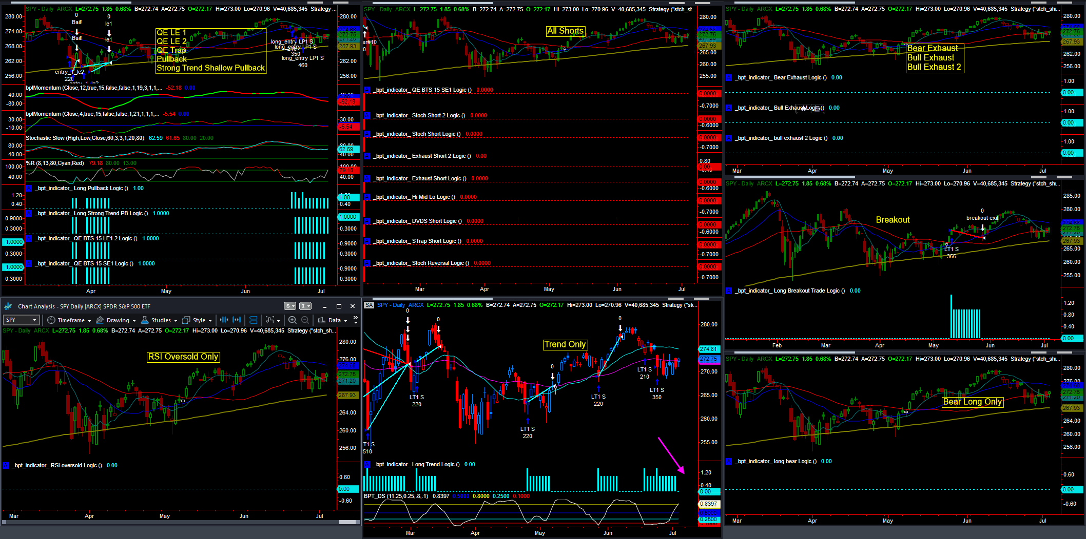Screen dimensions: 1086x539
Task: Click the Style toolbar button
Action: click(x=197, y=320)
